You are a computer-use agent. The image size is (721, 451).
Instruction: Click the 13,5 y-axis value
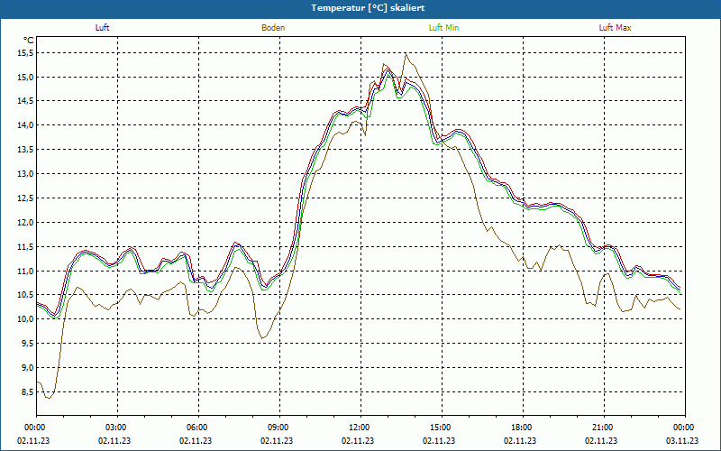(x=26, y=150)
